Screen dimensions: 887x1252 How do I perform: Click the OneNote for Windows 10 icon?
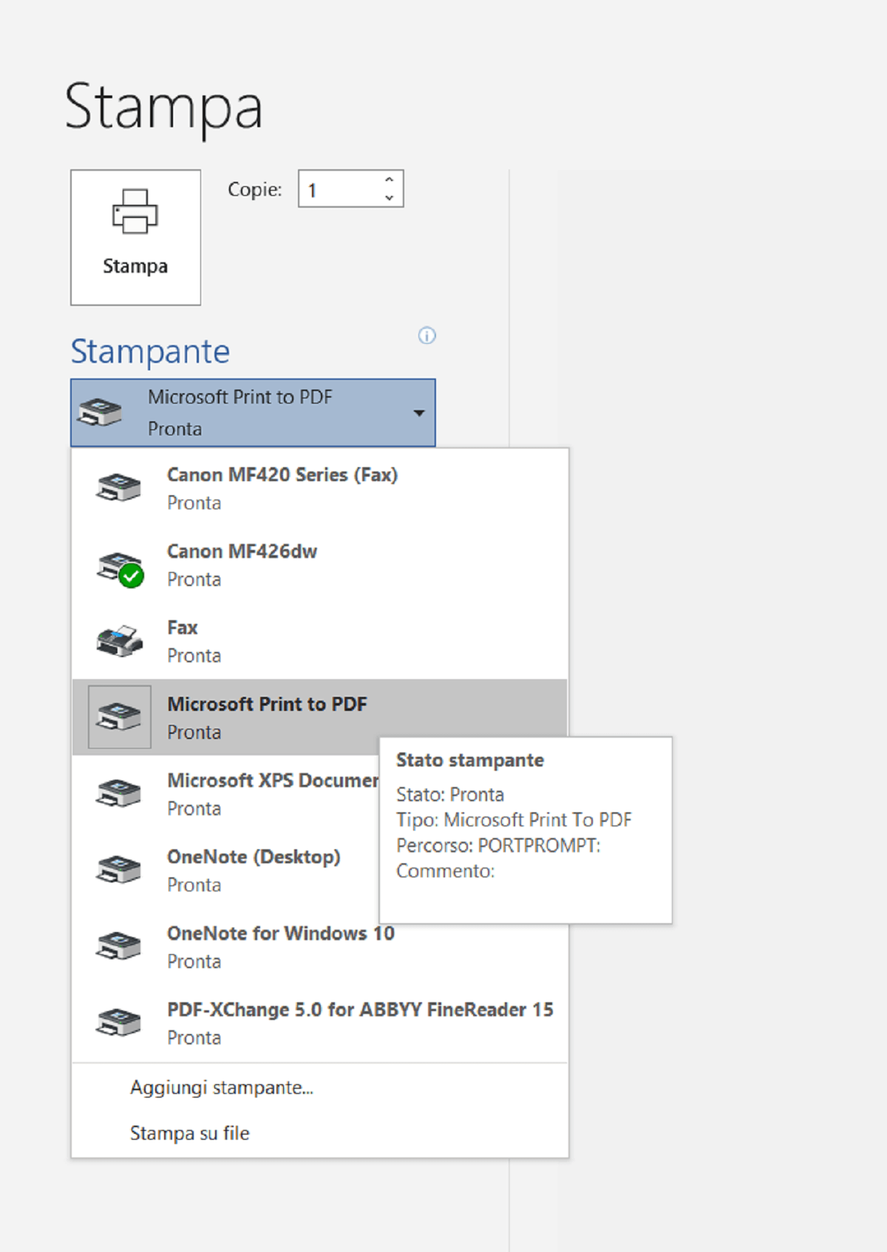pos(118,946)
